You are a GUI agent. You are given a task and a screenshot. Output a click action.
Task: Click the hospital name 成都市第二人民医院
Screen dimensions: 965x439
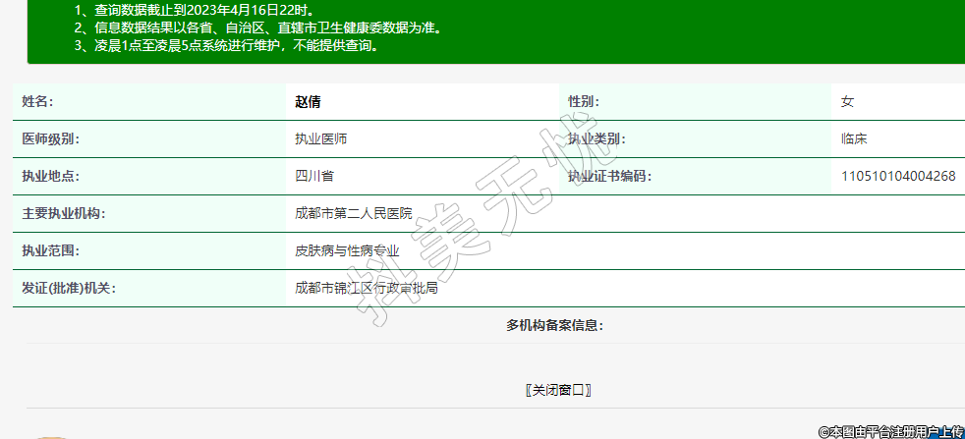tap(354, 214)
